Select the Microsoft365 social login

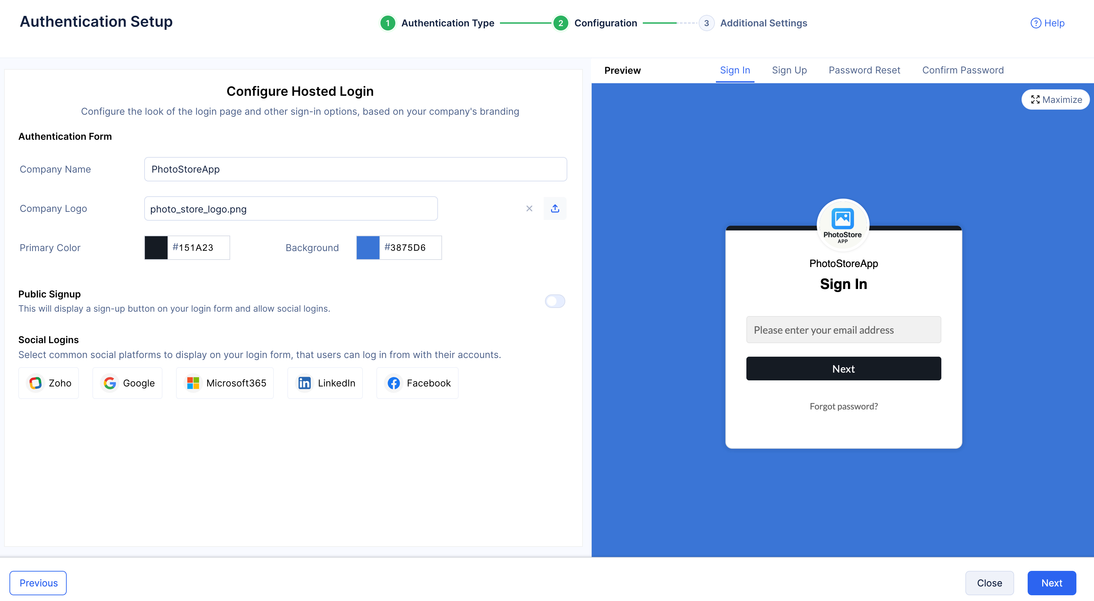(x=225, y=383)
